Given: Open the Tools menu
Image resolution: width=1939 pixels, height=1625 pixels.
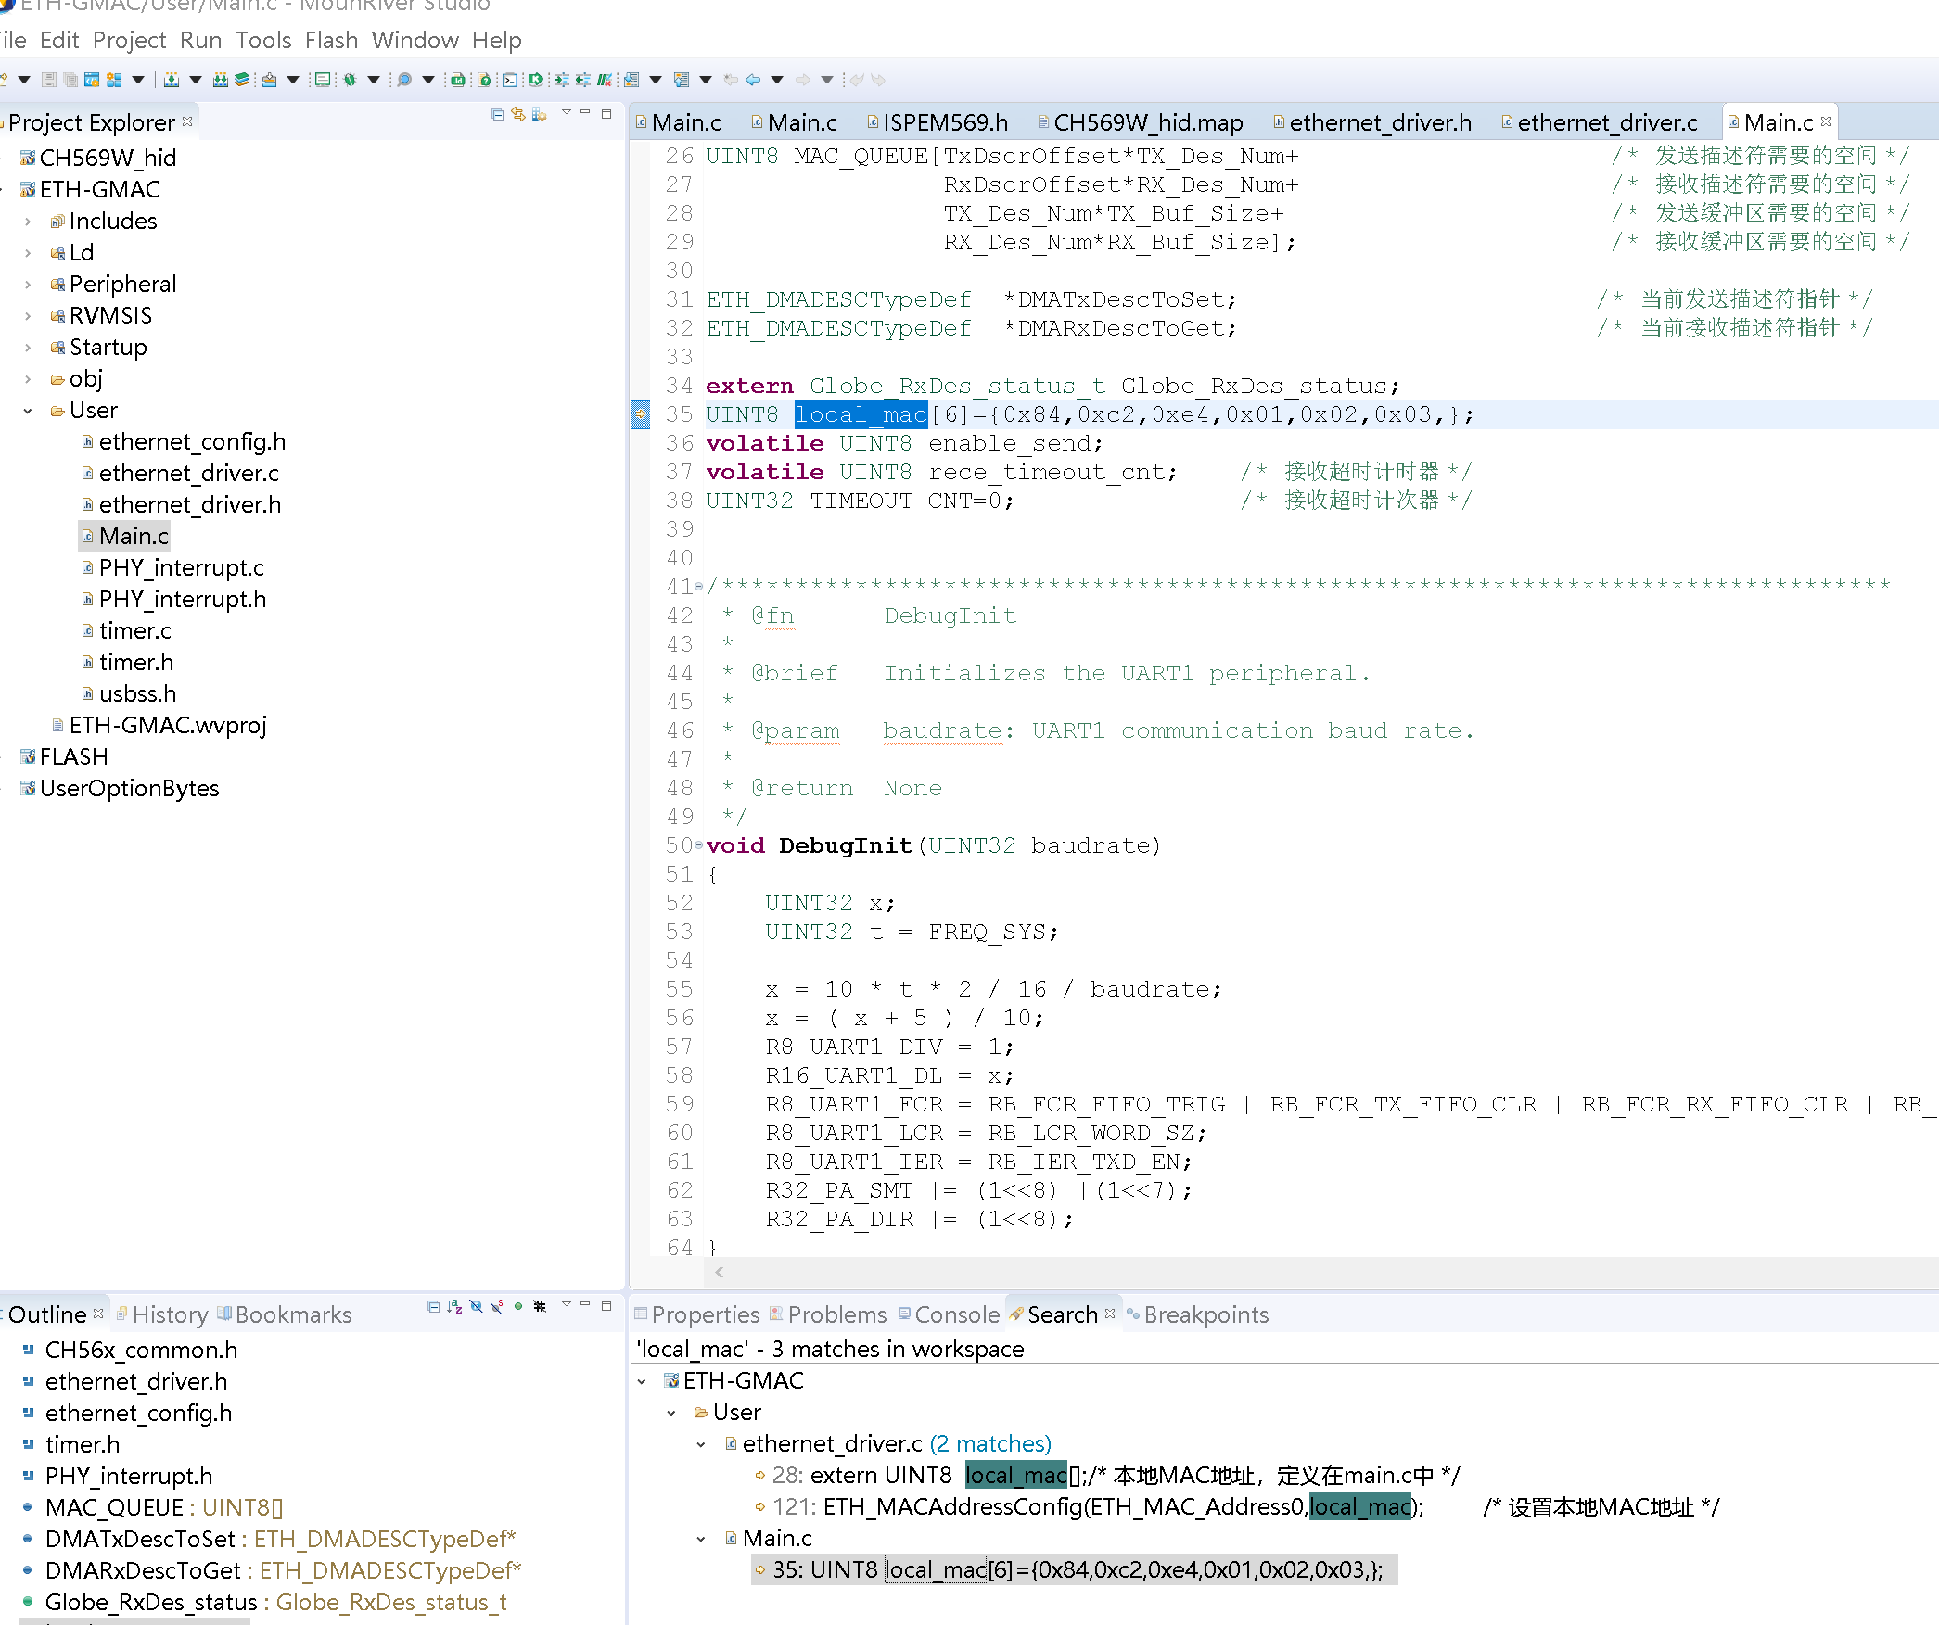Looking at the screenshot, I should (x=263, y=41).
